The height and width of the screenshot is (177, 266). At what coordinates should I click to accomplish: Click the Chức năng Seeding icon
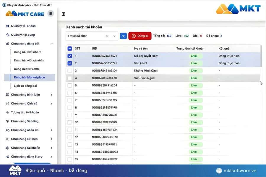(8, 121)
